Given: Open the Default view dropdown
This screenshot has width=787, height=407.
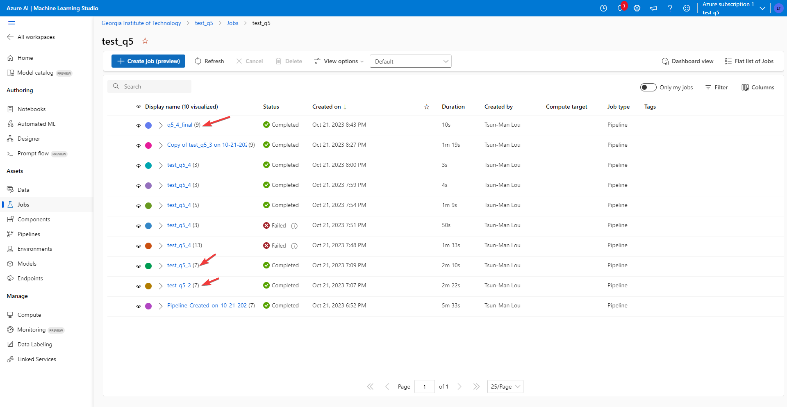Looking at the screenshot, I should point(410,61).
